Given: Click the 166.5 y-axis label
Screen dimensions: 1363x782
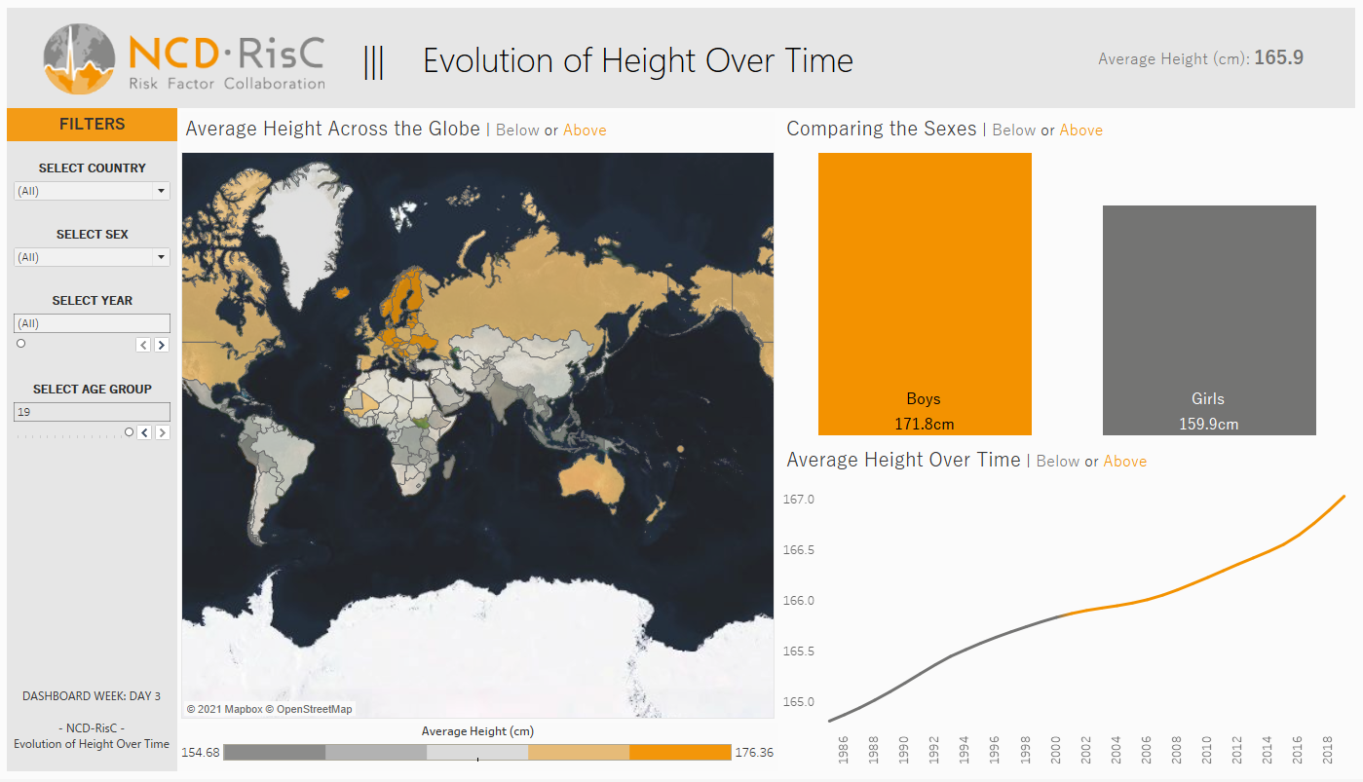Looking at the screenshot, I should pos(799,550).
